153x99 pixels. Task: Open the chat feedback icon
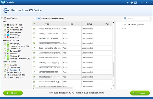tap(132, 3)
